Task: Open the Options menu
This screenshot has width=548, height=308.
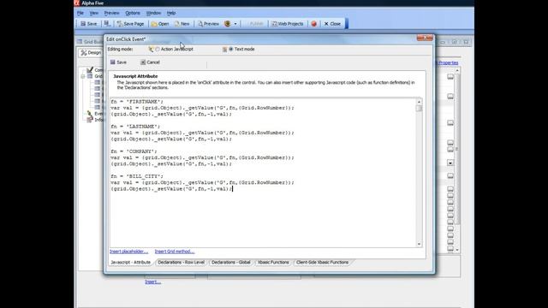Action: click(133, 13)
